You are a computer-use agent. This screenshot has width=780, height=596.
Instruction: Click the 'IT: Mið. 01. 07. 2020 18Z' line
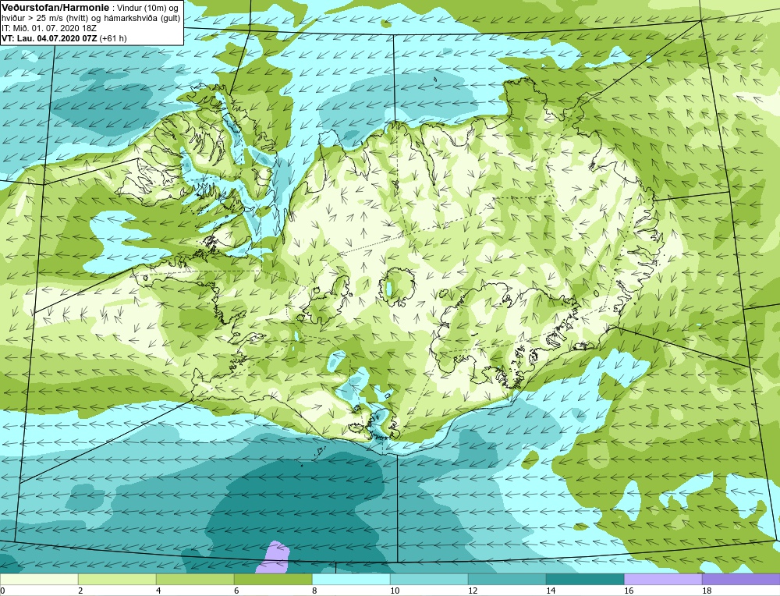pos(49,28)
